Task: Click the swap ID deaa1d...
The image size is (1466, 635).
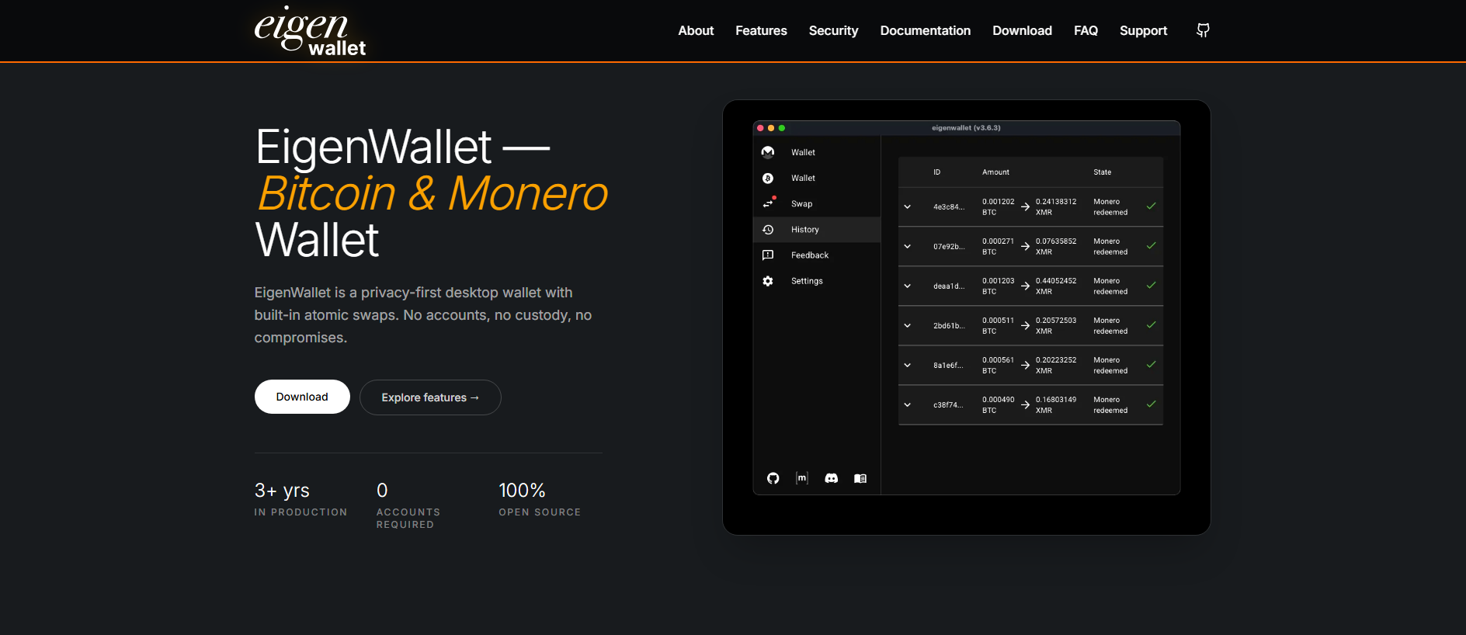Action: (949, 286)
